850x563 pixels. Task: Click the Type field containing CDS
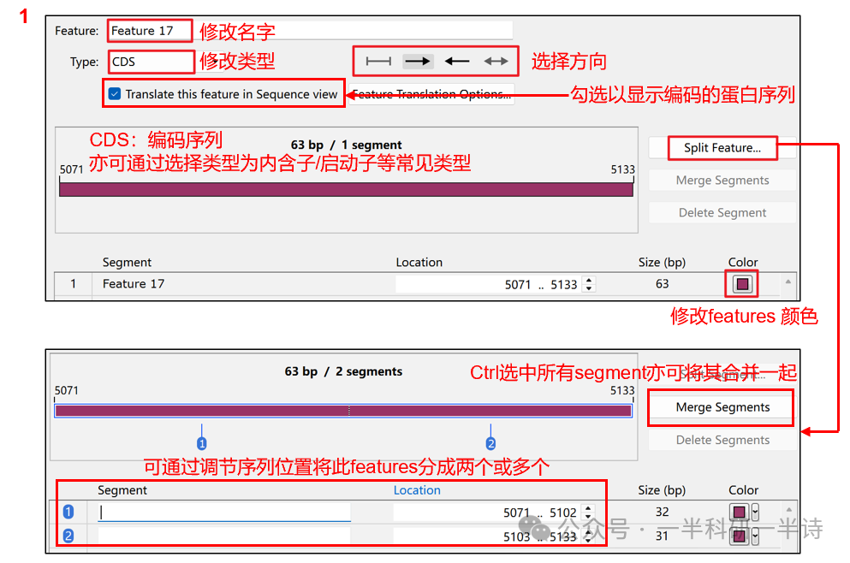click(x=151, y=62)
